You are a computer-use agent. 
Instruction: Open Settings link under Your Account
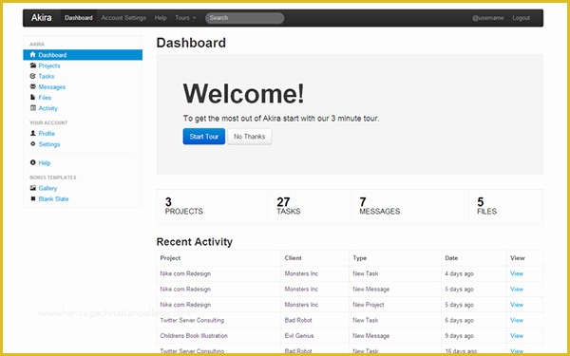coord(49,144)
